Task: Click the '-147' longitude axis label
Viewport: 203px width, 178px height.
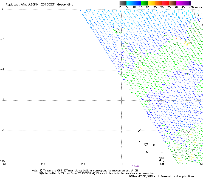Action: (42, 164)
